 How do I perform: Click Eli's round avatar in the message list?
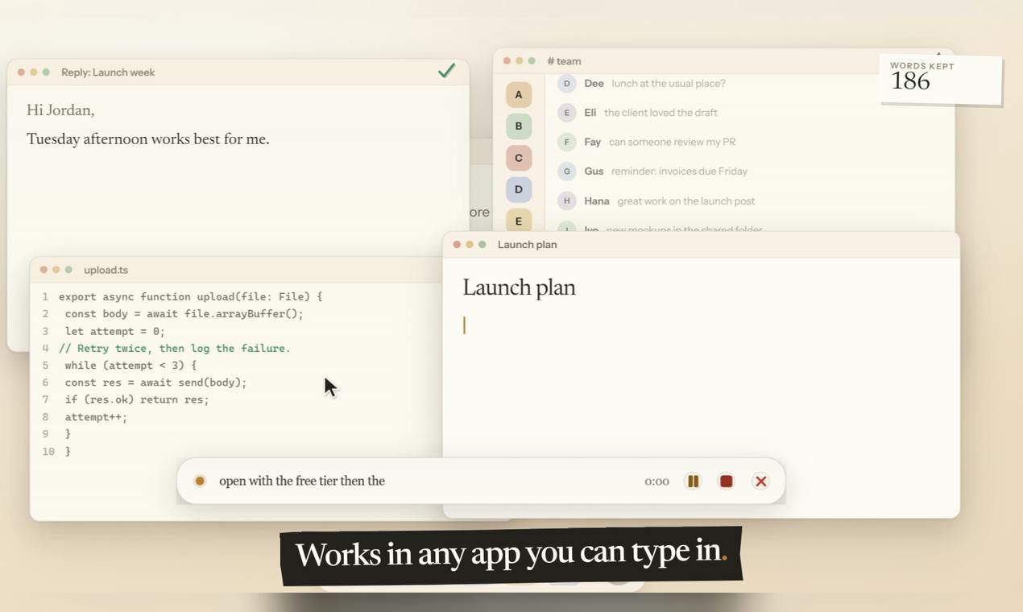[x=567, y=113]
